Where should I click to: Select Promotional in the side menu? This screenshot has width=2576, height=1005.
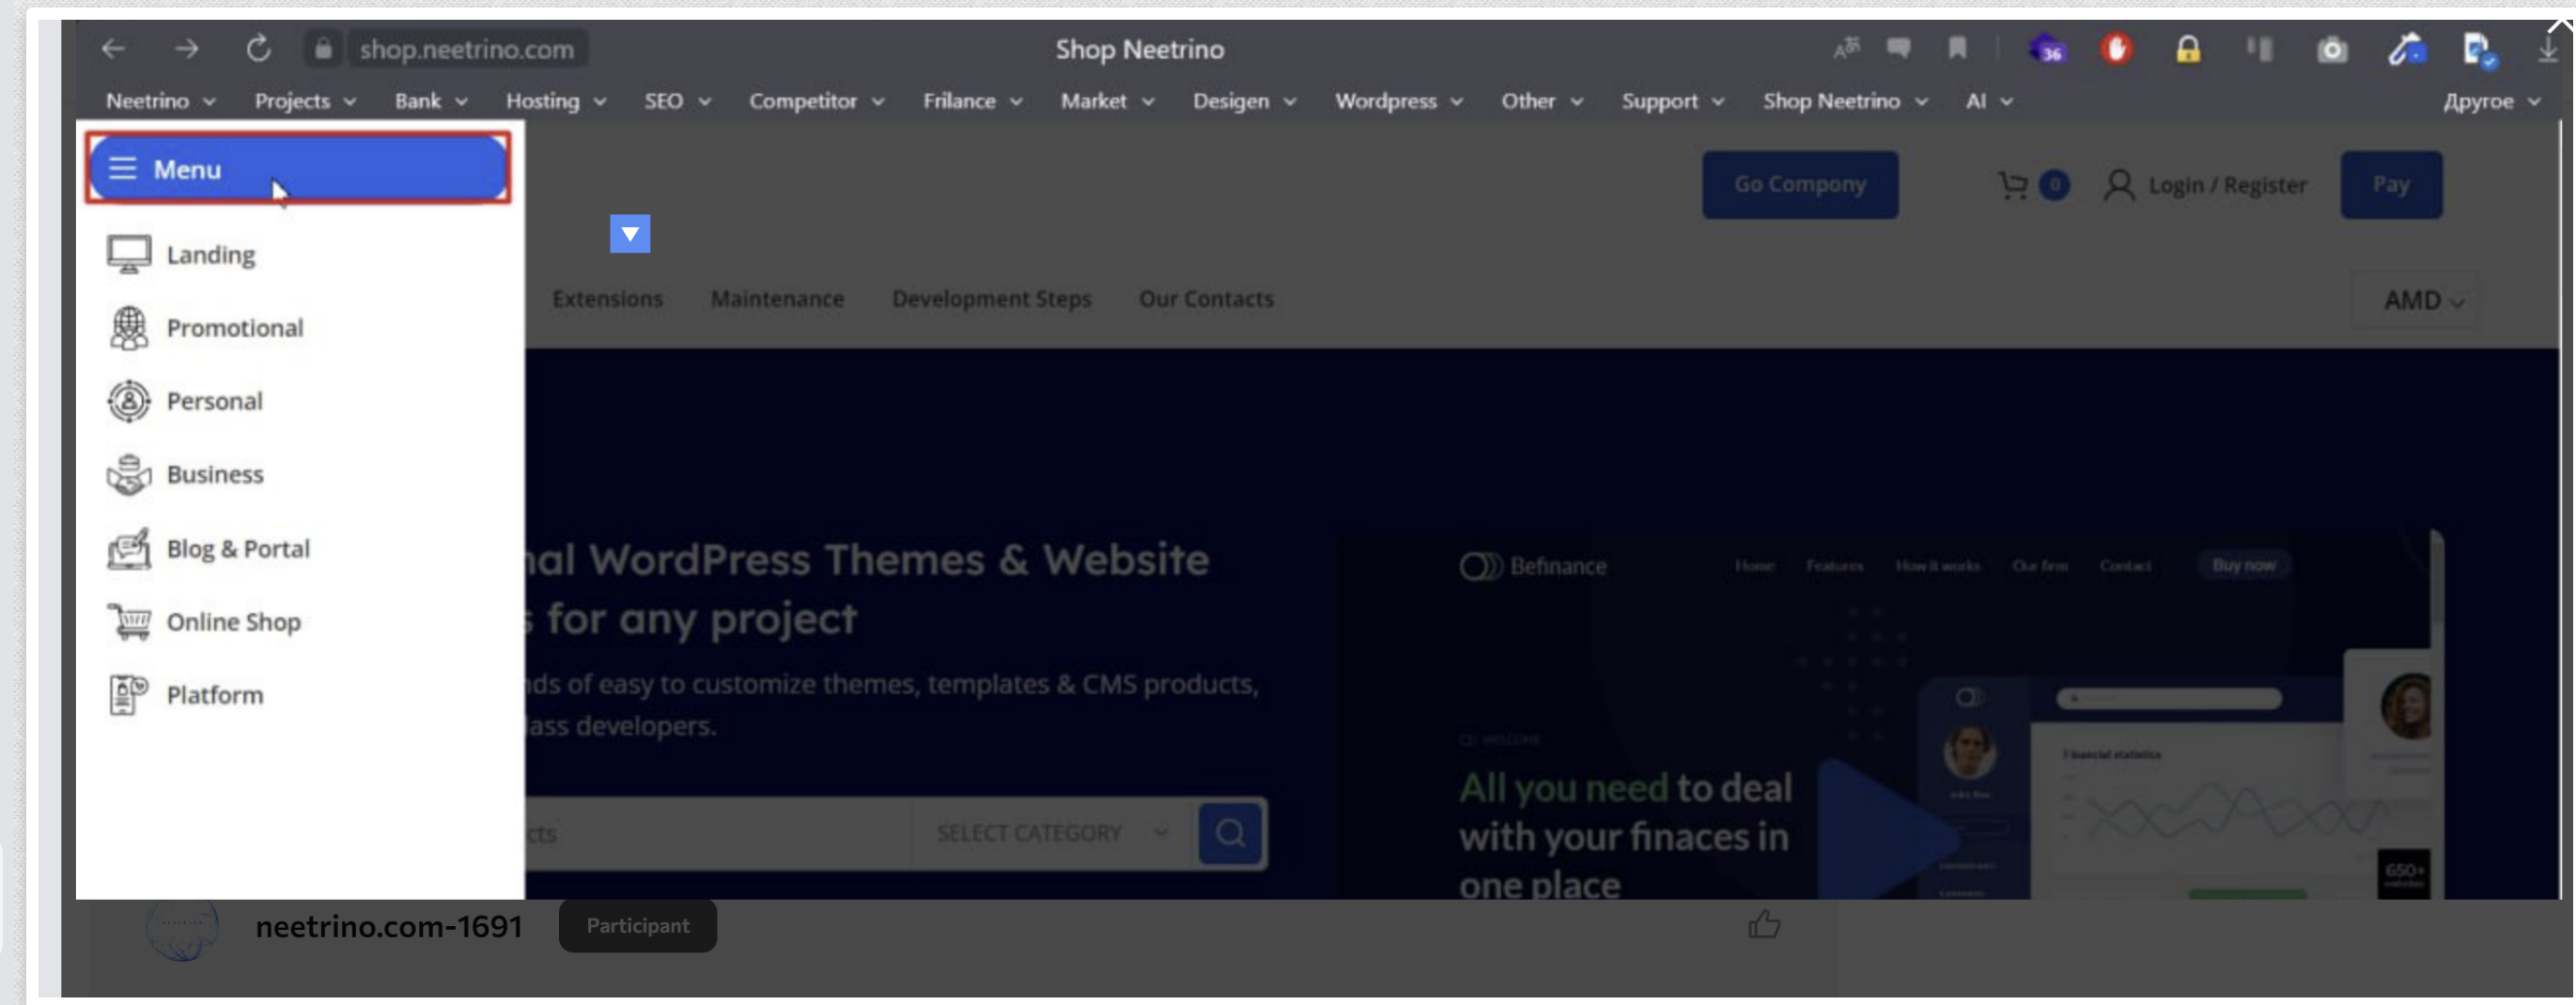[205, 327]
